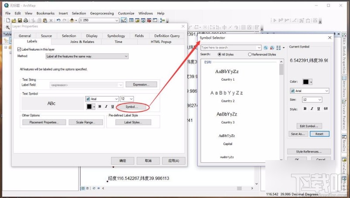Open the Geoprocessing menu
This screenshot has width=350, height=198.
coord(102,14)
